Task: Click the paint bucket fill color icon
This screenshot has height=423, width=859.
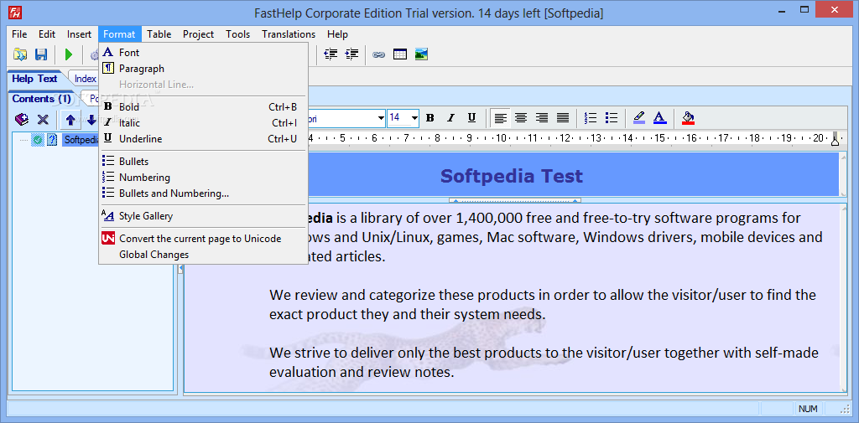Action: point(688,117)
